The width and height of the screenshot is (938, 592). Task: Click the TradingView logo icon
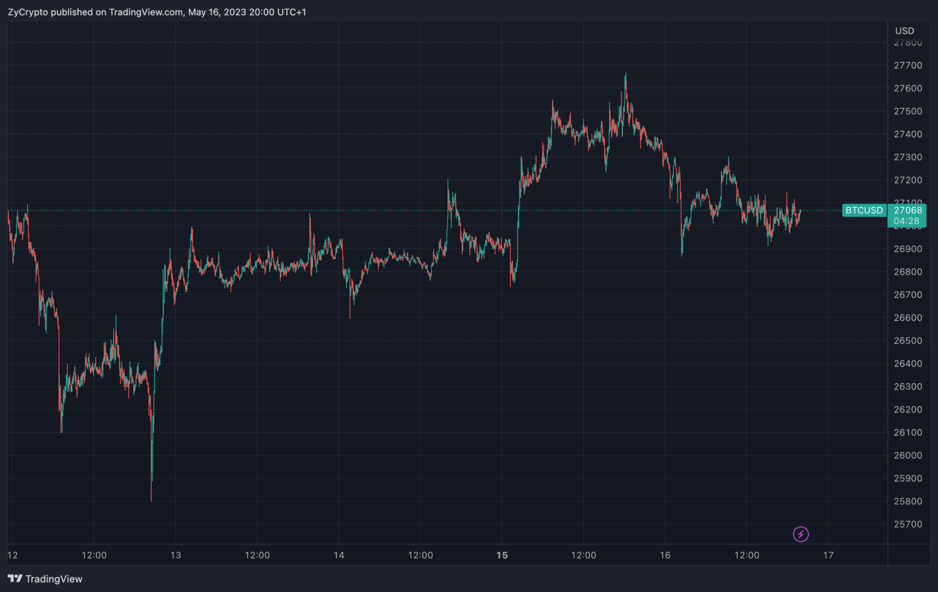point(15,579)
